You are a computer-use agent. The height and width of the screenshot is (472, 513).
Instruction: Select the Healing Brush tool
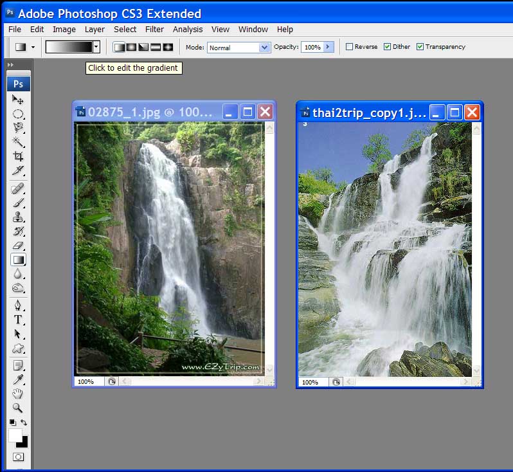(18, 188)
